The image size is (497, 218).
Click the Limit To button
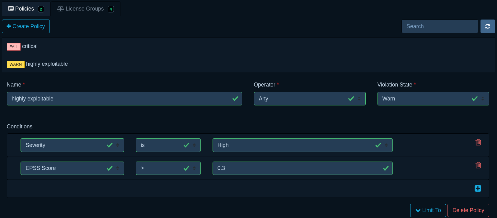coord(428,210)
